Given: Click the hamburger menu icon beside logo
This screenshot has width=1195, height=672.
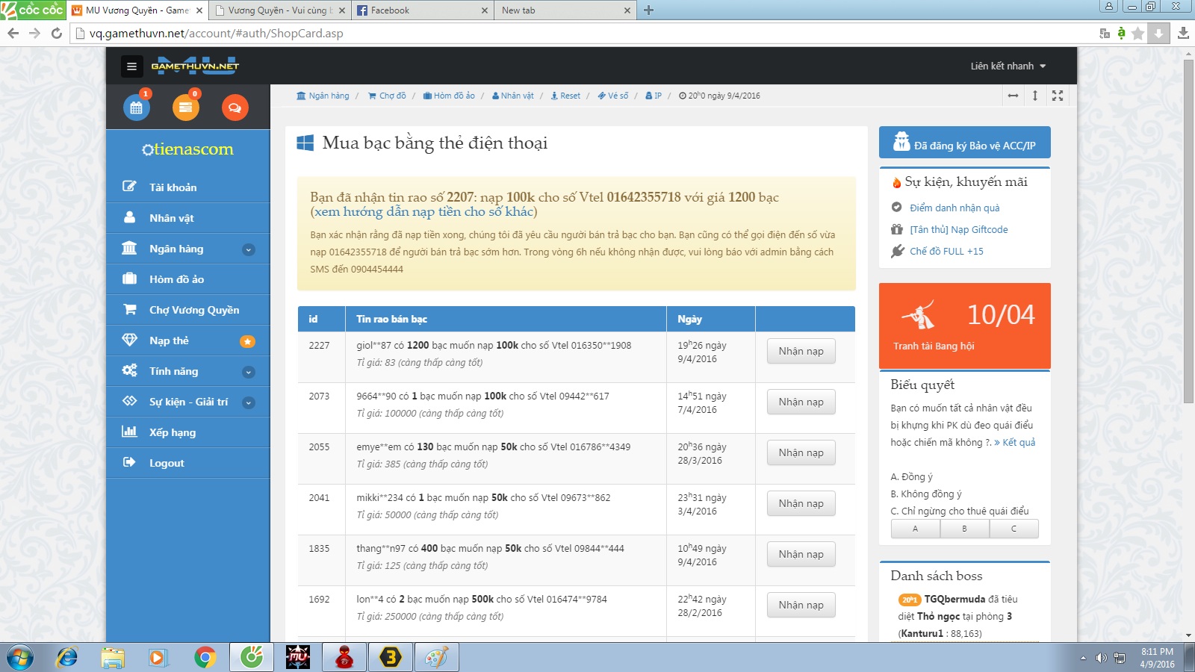Looking at the screenshot, I should point(131,66).
